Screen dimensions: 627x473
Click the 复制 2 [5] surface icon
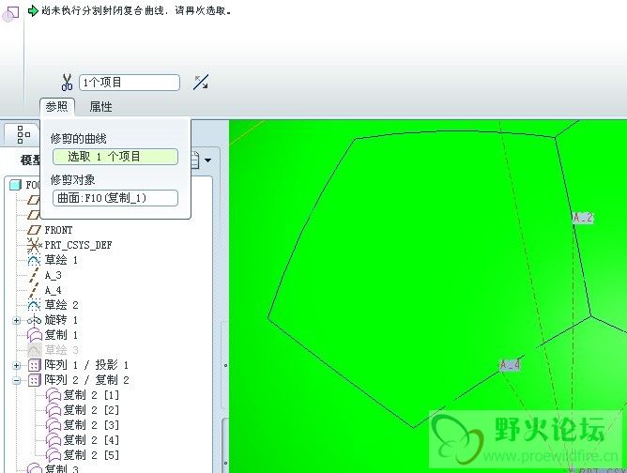point(54,455)
